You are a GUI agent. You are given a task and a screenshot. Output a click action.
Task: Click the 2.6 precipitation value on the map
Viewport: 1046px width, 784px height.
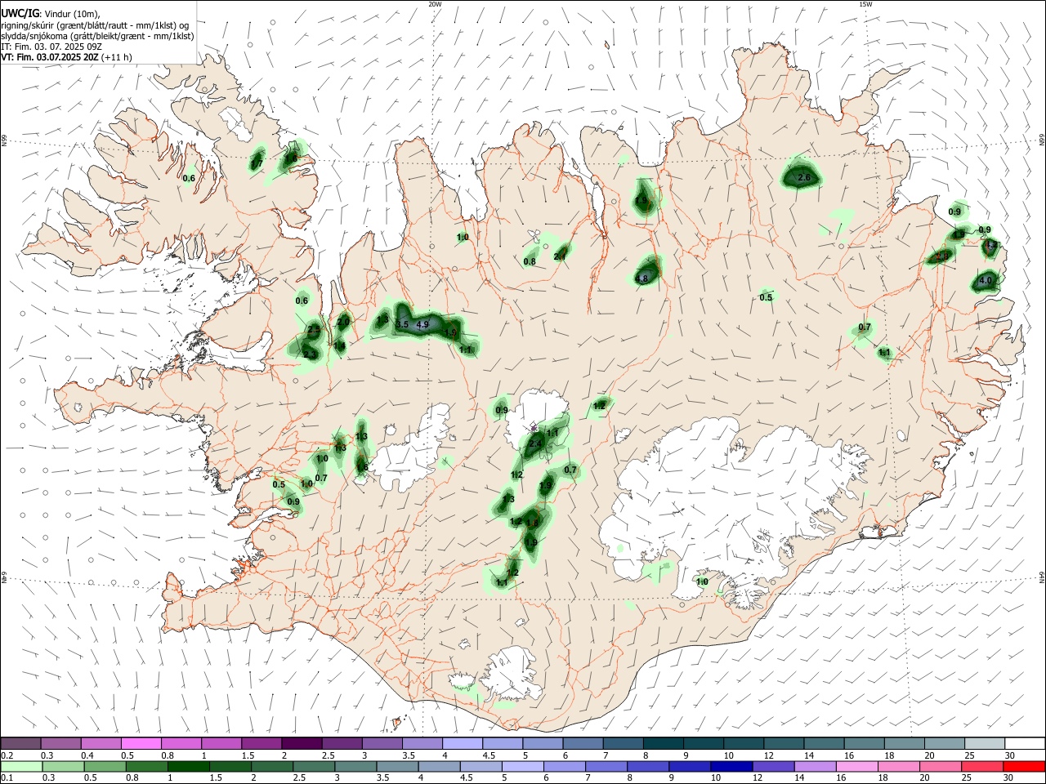804,177
